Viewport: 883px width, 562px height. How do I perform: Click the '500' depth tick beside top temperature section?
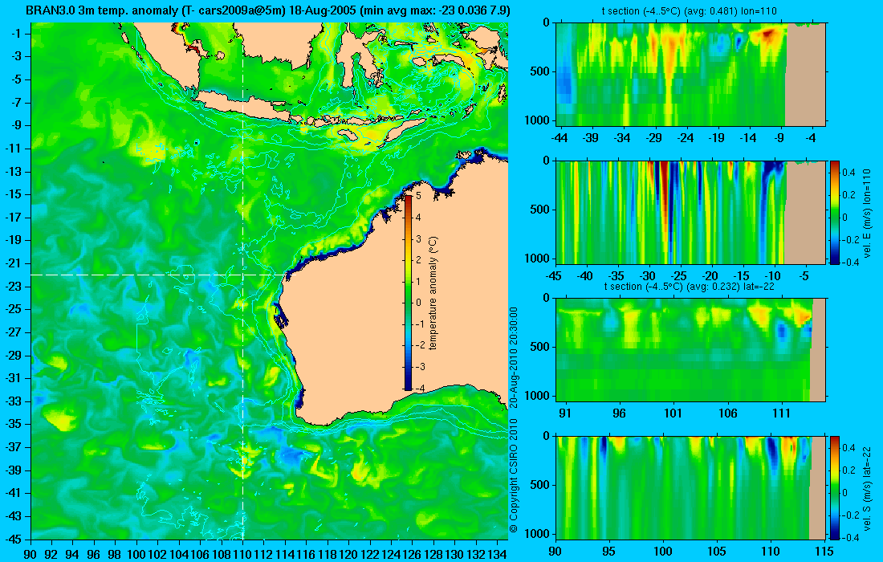540,71
